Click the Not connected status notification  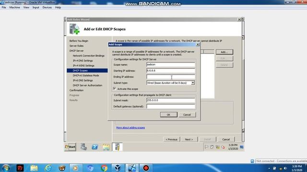click(x=281, y=161)
